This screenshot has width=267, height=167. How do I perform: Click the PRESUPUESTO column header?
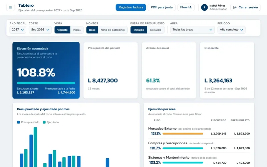point(240,120)
